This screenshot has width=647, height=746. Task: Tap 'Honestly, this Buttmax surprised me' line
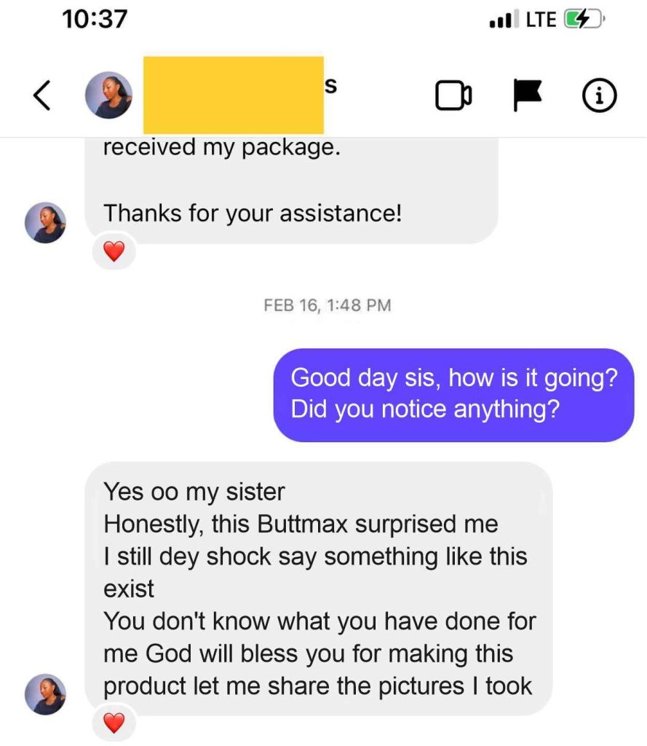[301, 525]
